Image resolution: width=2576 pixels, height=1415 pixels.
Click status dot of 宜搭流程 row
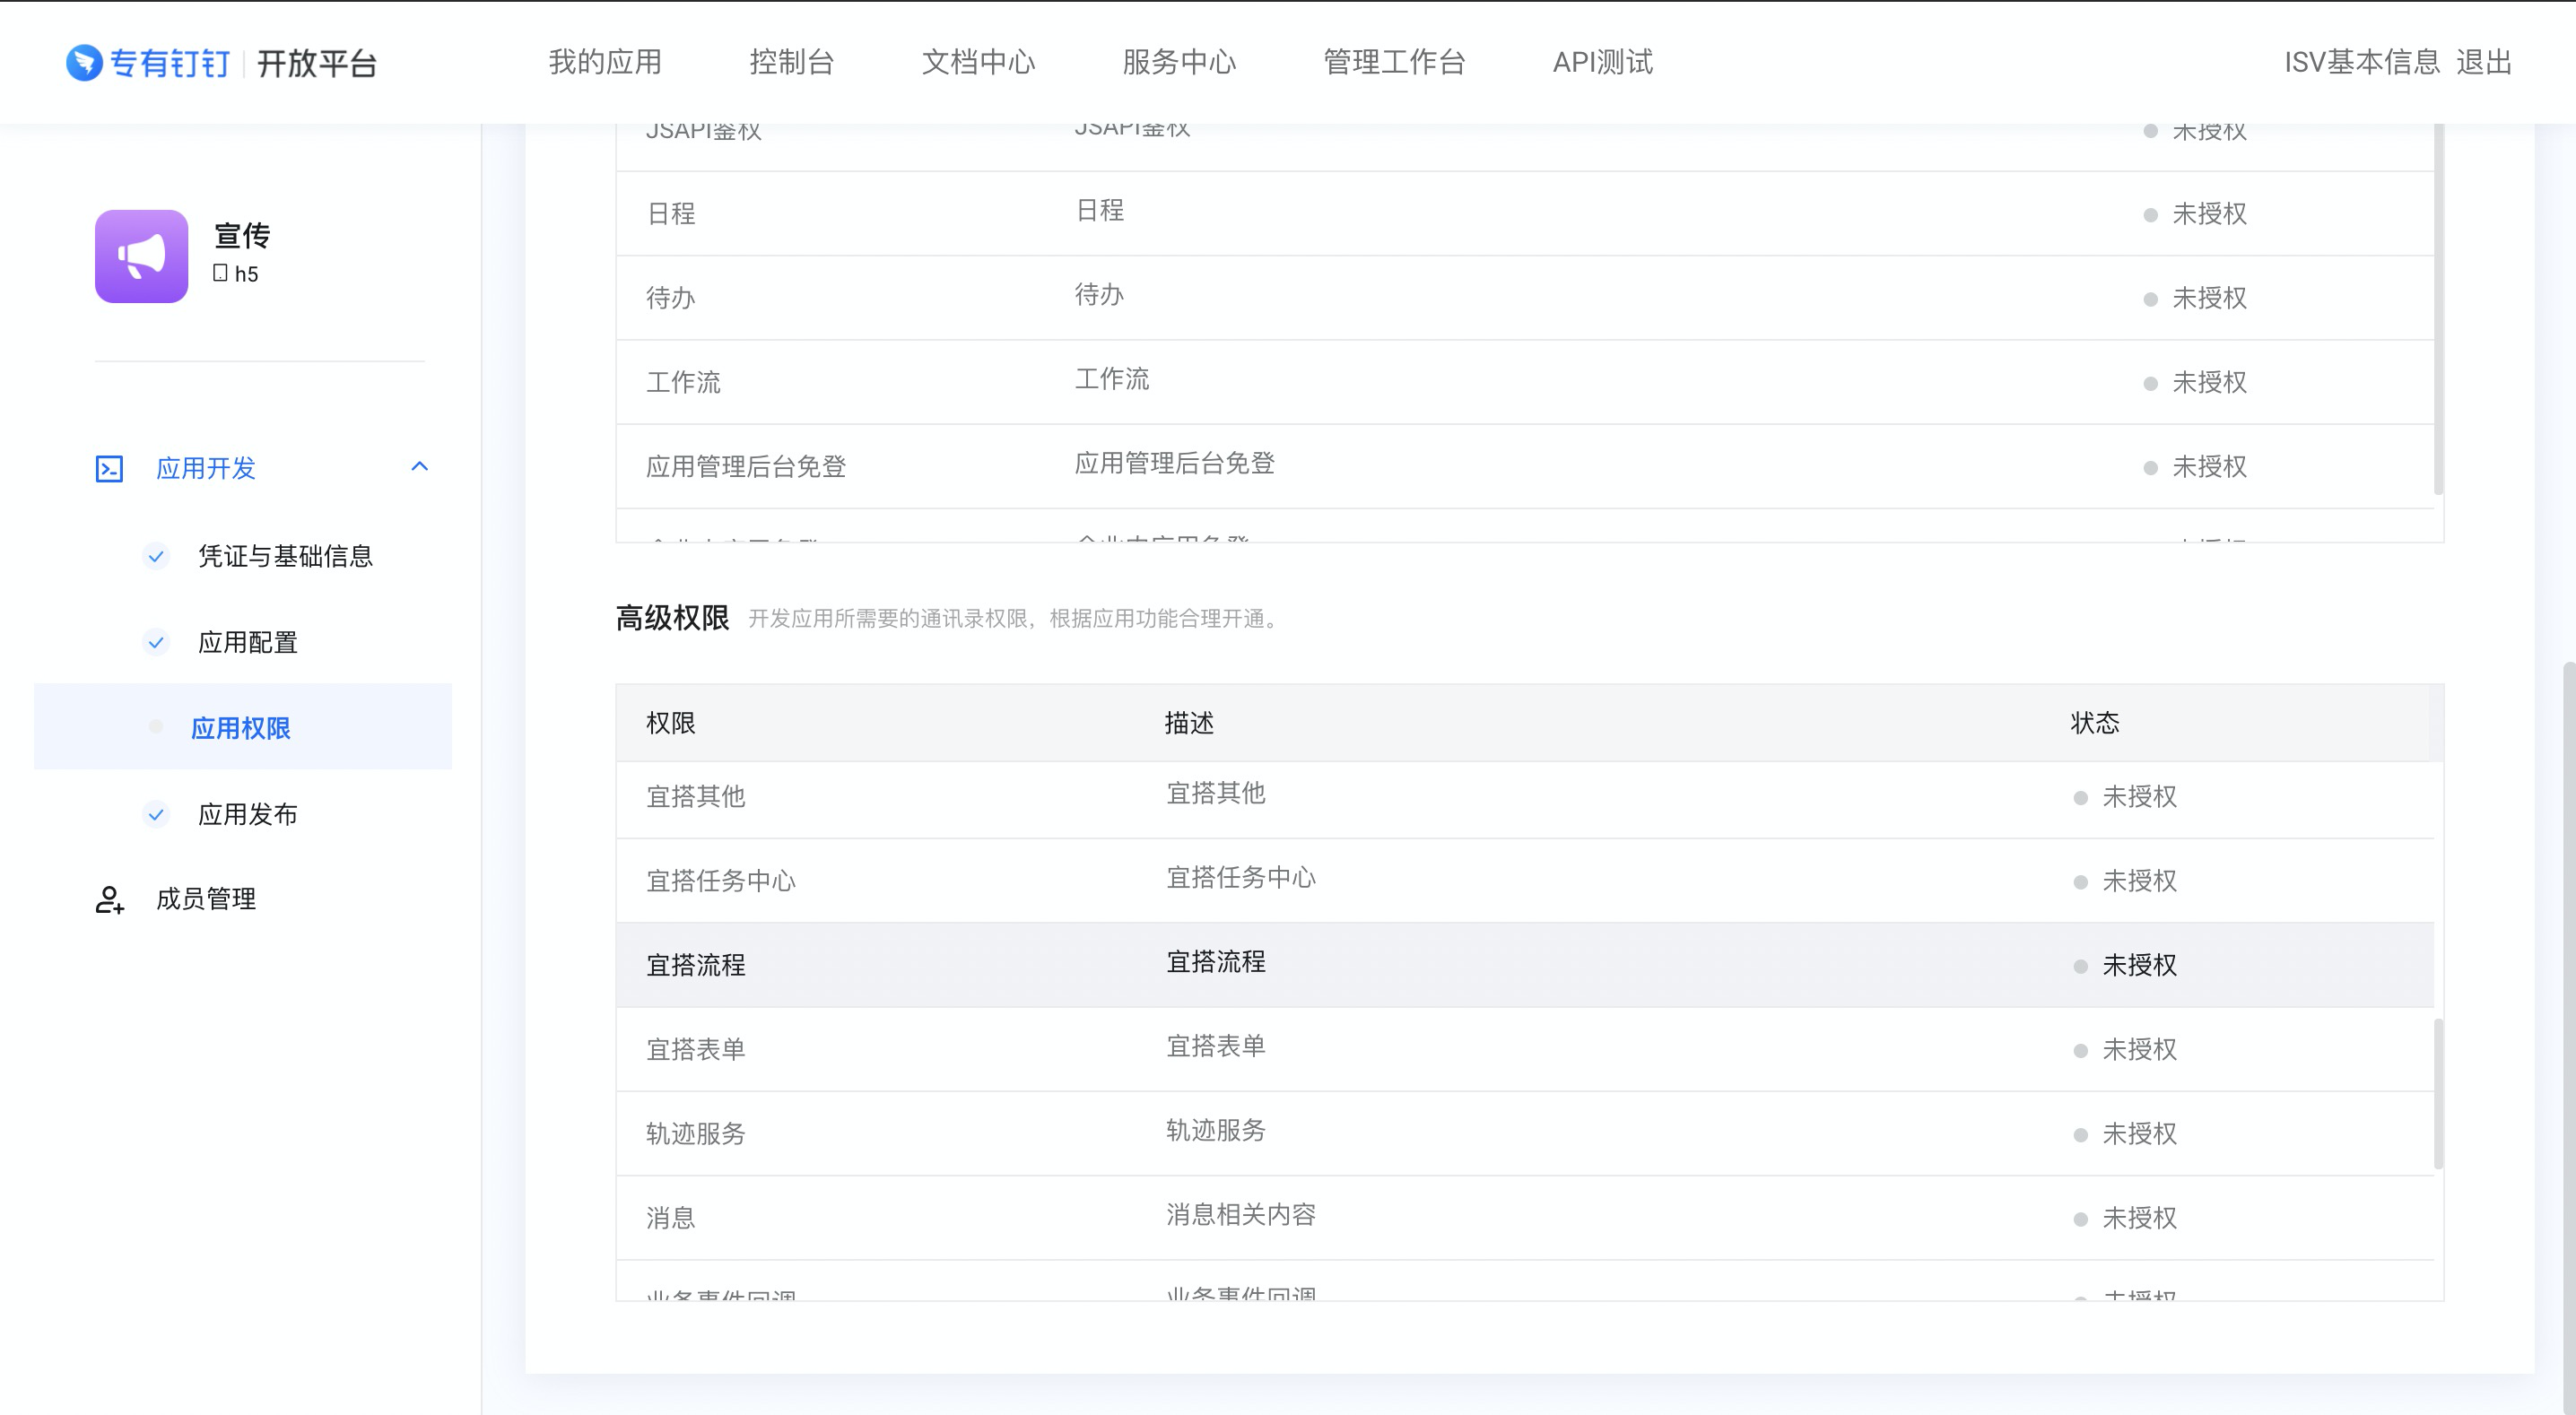click(x=2080, y=966)
